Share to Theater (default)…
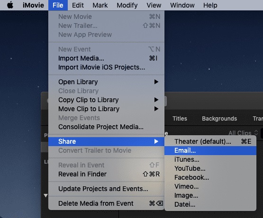 tap(210, 141)
